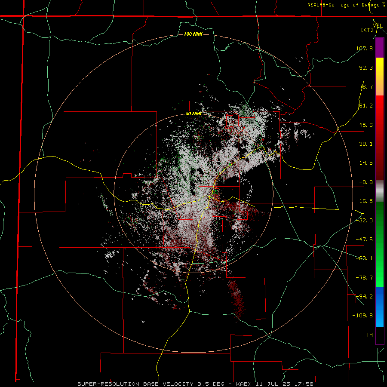Click the VEL legend title

click(378, 25)
